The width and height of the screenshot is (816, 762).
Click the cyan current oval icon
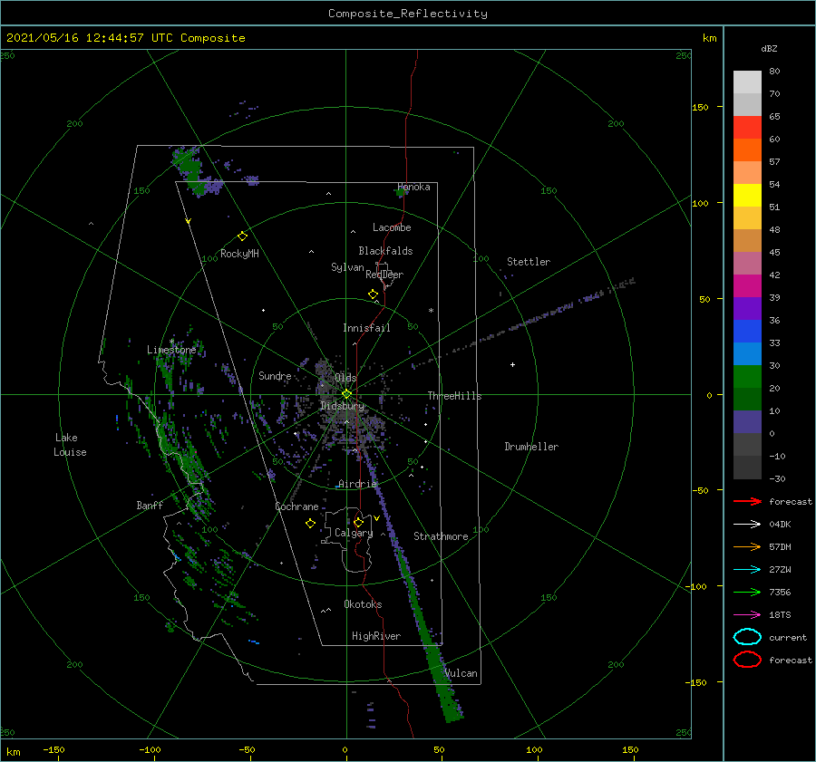(x=747, y=637)
